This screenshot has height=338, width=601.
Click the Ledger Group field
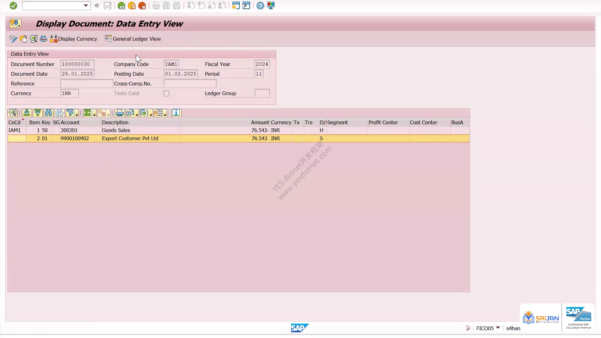[262, 93]
